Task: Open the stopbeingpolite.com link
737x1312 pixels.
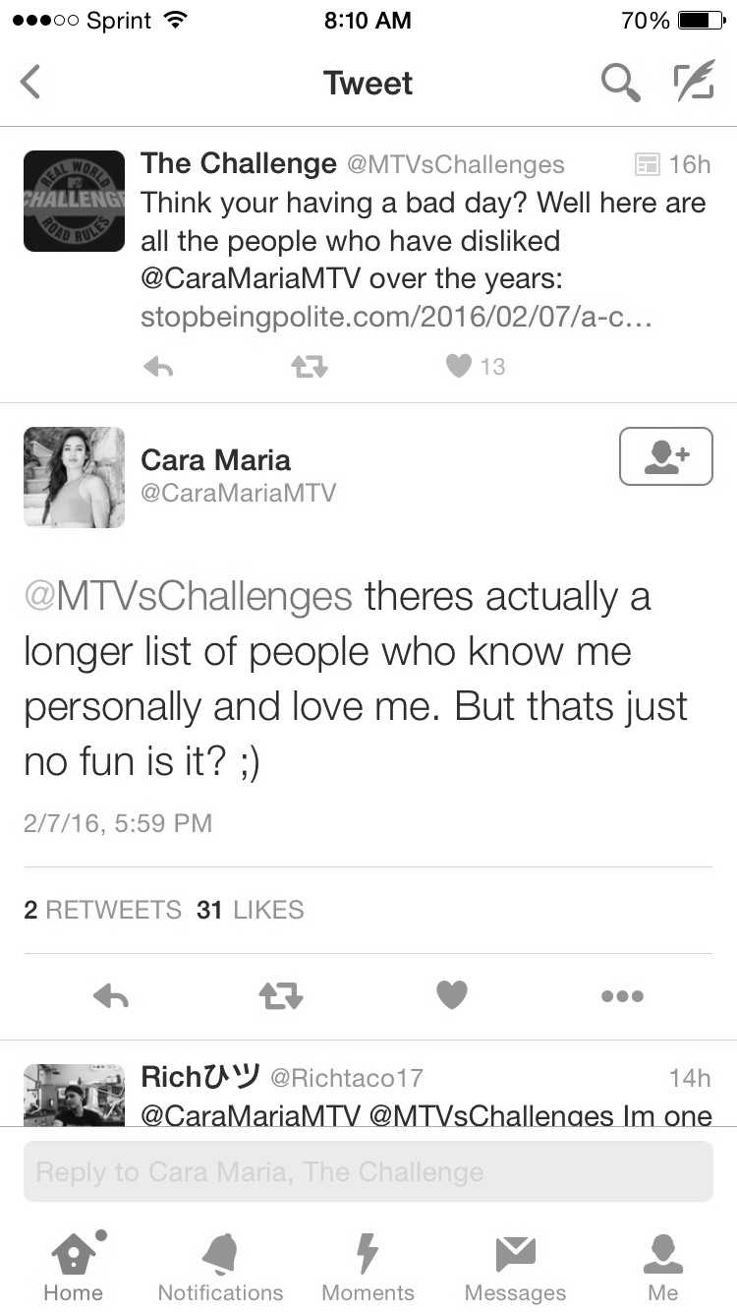Action: click(397, 318)
